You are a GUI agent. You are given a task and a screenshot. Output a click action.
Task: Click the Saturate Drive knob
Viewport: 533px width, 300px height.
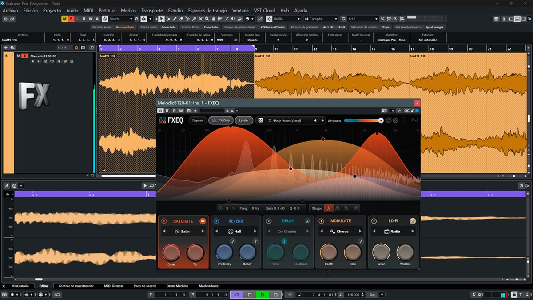point(171,252)
